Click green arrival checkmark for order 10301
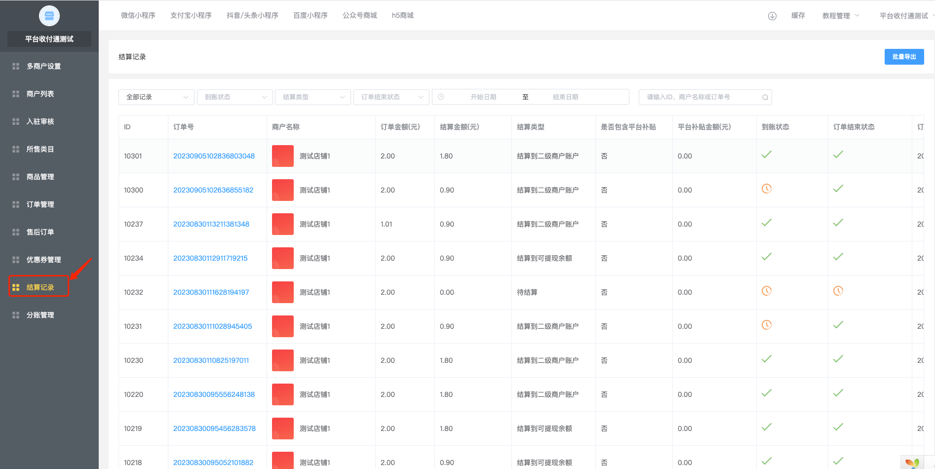This screenshot has height=469, width=935. [x=766, y=155]
